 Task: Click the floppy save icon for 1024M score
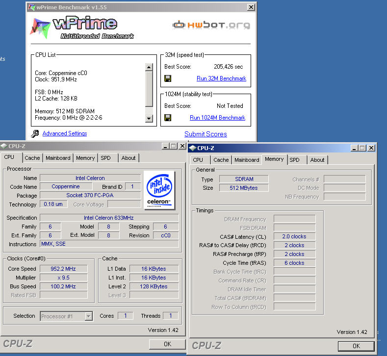168,118
